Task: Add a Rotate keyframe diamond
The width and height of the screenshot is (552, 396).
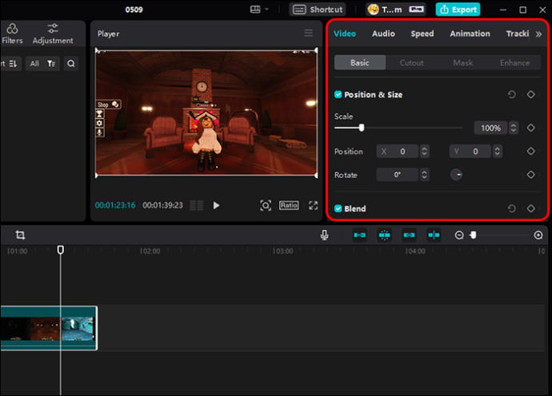Action: 531,175
